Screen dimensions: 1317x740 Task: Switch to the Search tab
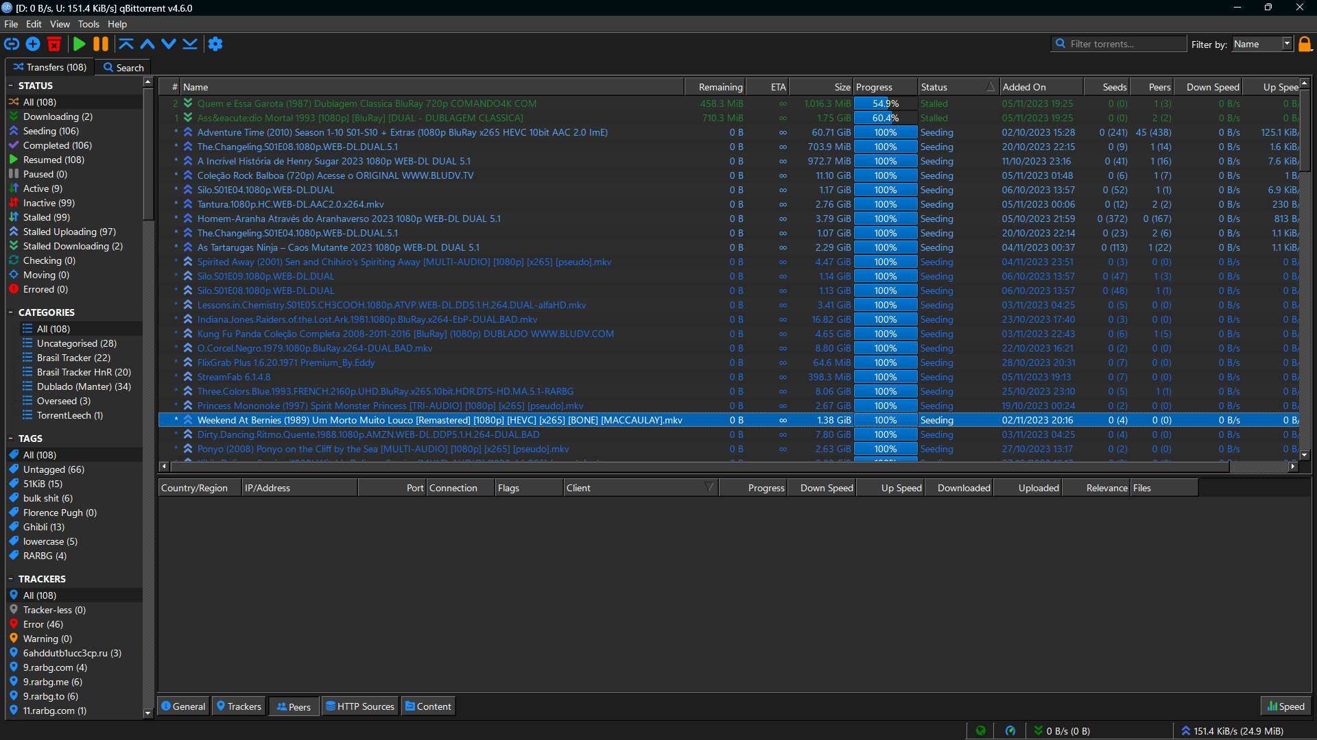[123, 68]
